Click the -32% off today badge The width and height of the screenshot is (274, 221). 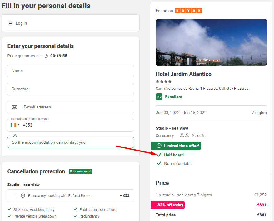coord(168,205)
